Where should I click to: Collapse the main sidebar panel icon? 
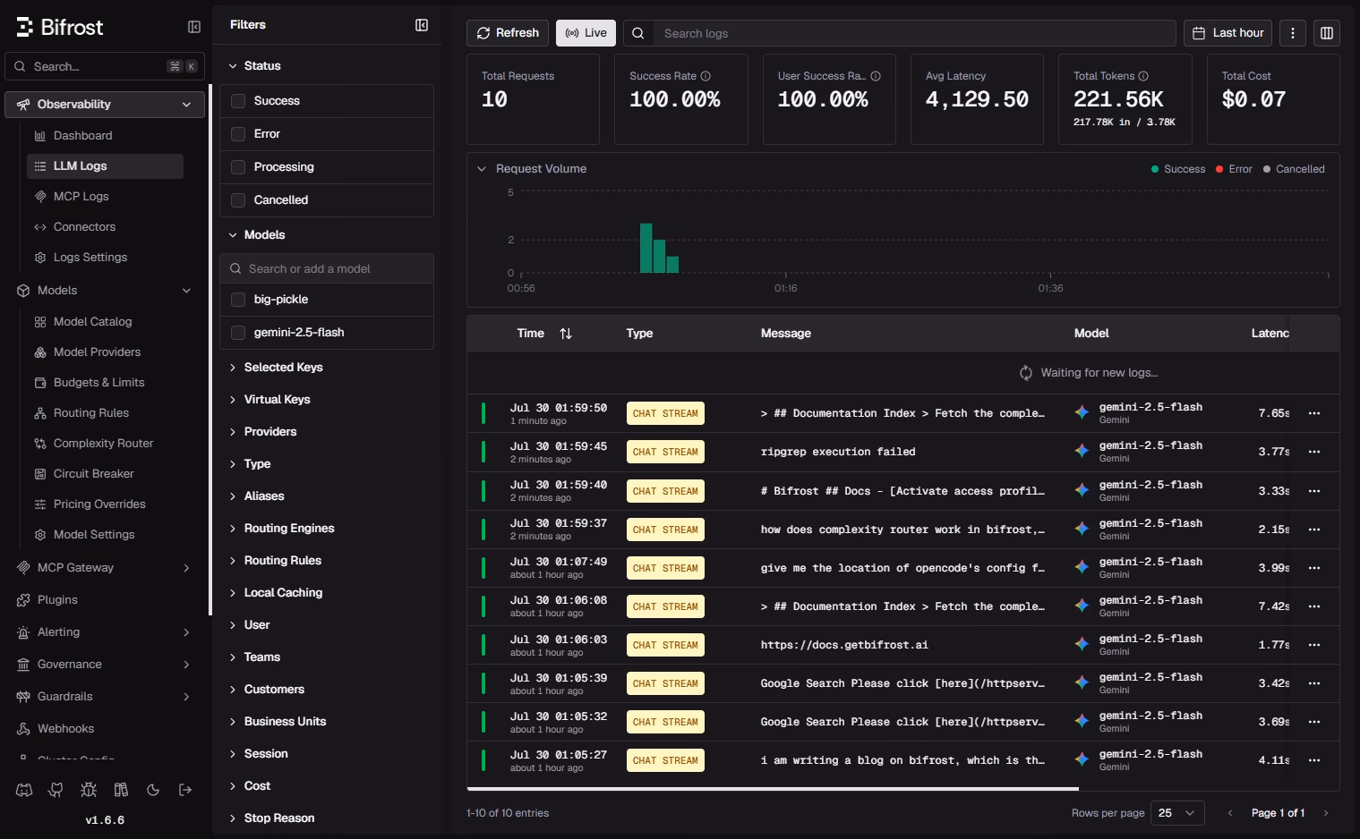(194, 27)
